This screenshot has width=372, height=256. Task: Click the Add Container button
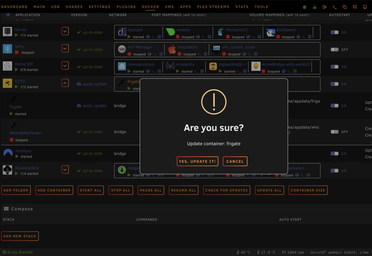pyautogui.click(x=54, y=190)
